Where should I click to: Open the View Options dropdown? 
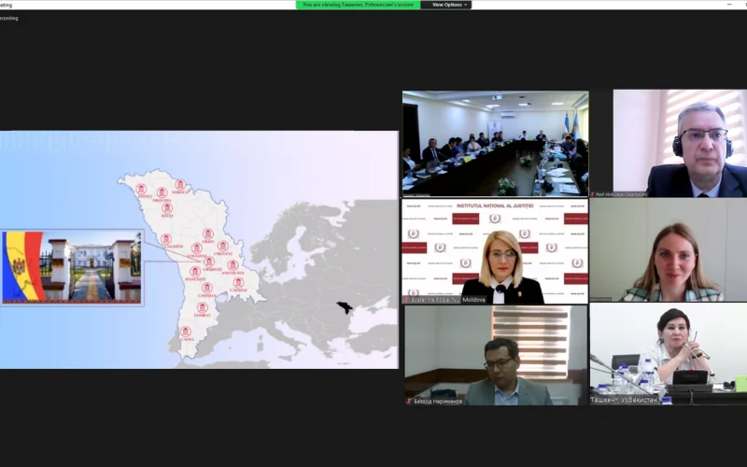click(446, 5)
